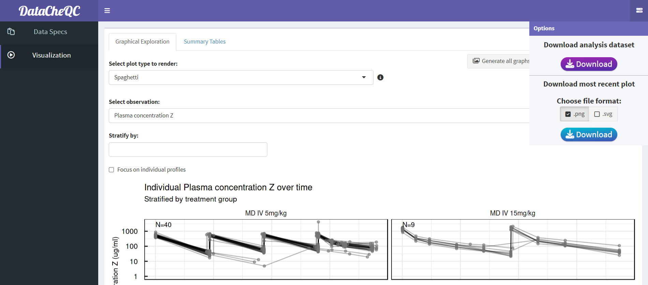Click the MD IV 5mg/kg plot panel
This screenshot has height=285, width=648.
266,249
